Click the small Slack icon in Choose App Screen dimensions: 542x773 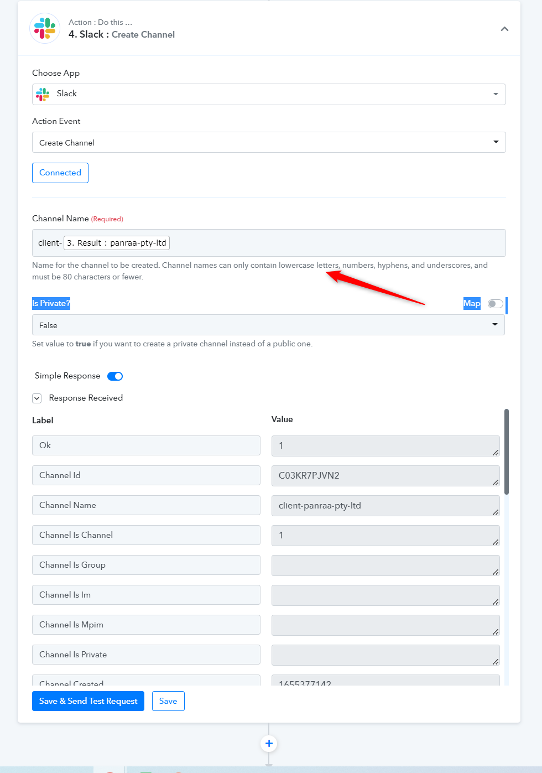pyautogui.click(x=43, y=94)
